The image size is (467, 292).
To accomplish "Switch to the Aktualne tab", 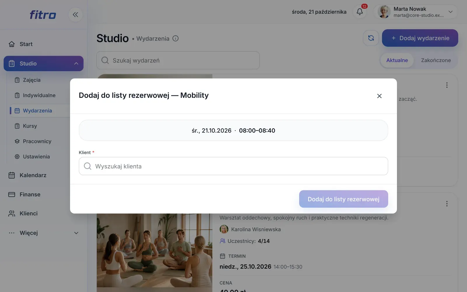I will (397, 60).
